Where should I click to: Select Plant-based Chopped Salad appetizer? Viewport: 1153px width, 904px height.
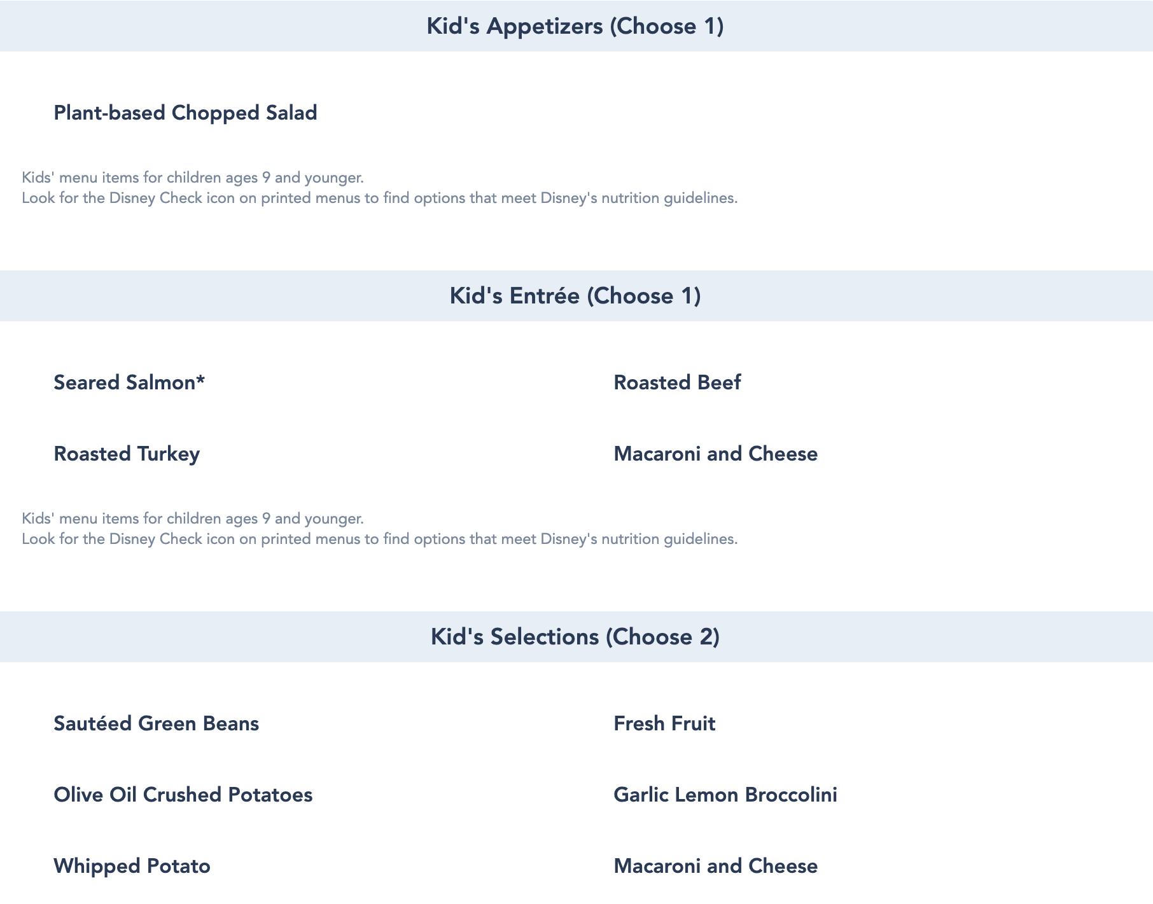(x=185, y=113)
